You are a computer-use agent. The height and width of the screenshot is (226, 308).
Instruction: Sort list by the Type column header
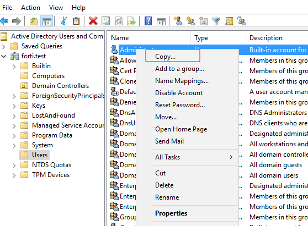pyautogui.click(x=218, y=38)
